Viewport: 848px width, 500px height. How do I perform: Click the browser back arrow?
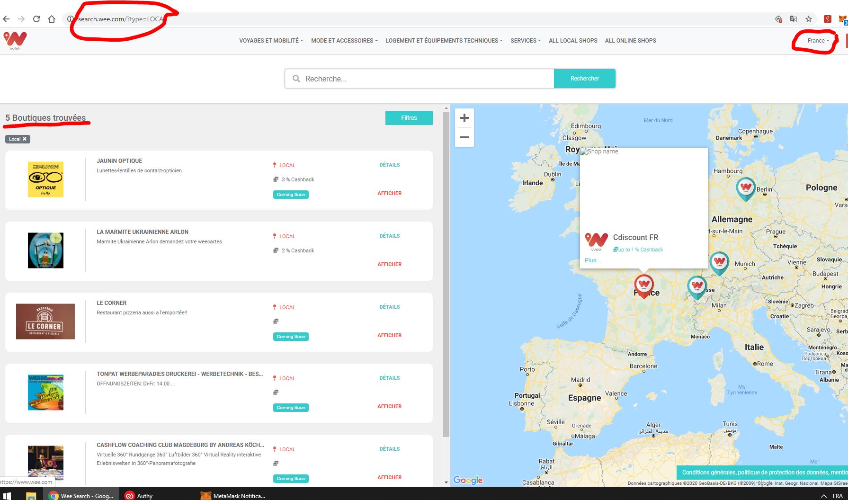tap(6, 19)
